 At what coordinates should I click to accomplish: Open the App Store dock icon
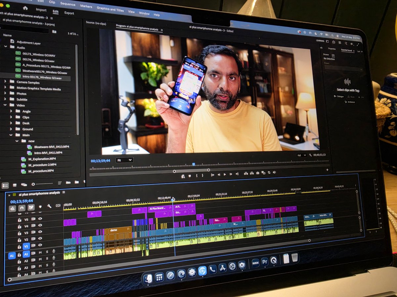click(223, 268)
